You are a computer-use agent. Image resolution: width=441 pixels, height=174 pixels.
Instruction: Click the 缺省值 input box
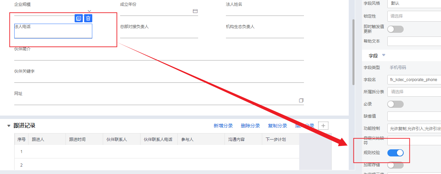click(414, 116)
